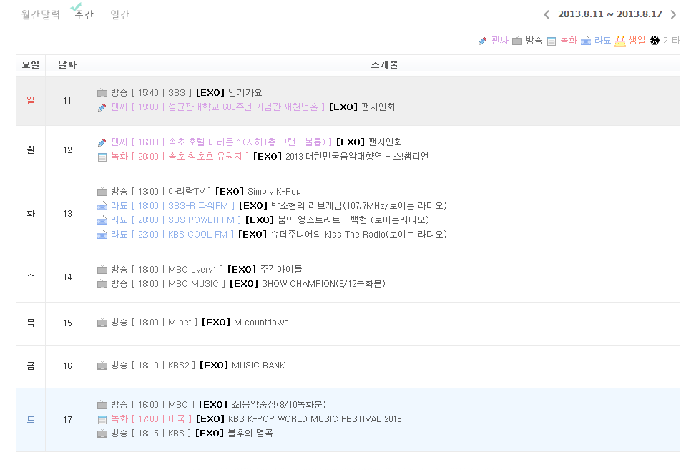Image resolution: width=686 pixels, height=470 pixels.
Task: Select the 주간 weekly view tab
Action: click(84, 14)
